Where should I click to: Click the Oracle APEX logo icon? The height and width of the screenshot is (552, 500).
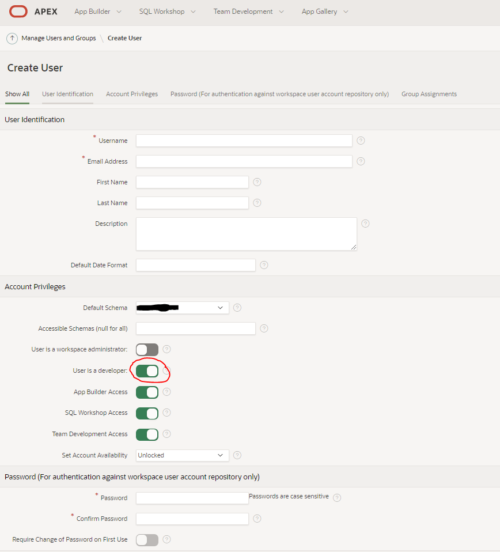pyautogui.click(x=18, y=12)
